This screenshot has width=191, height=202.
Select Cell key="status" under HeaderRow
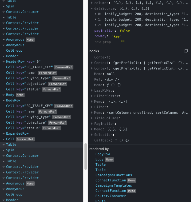pos(33,89)
